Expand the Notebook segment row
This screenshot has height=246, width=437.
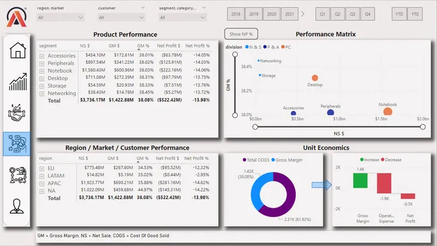pyautogui.click(x=42, y=71)
